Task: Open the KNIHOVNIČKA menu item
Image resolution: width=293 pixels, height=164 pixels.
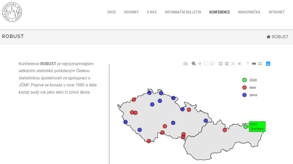Action: (x=249, y=12)
